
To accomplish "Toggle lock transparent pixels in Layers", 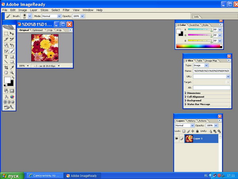I will coord(184,131).
